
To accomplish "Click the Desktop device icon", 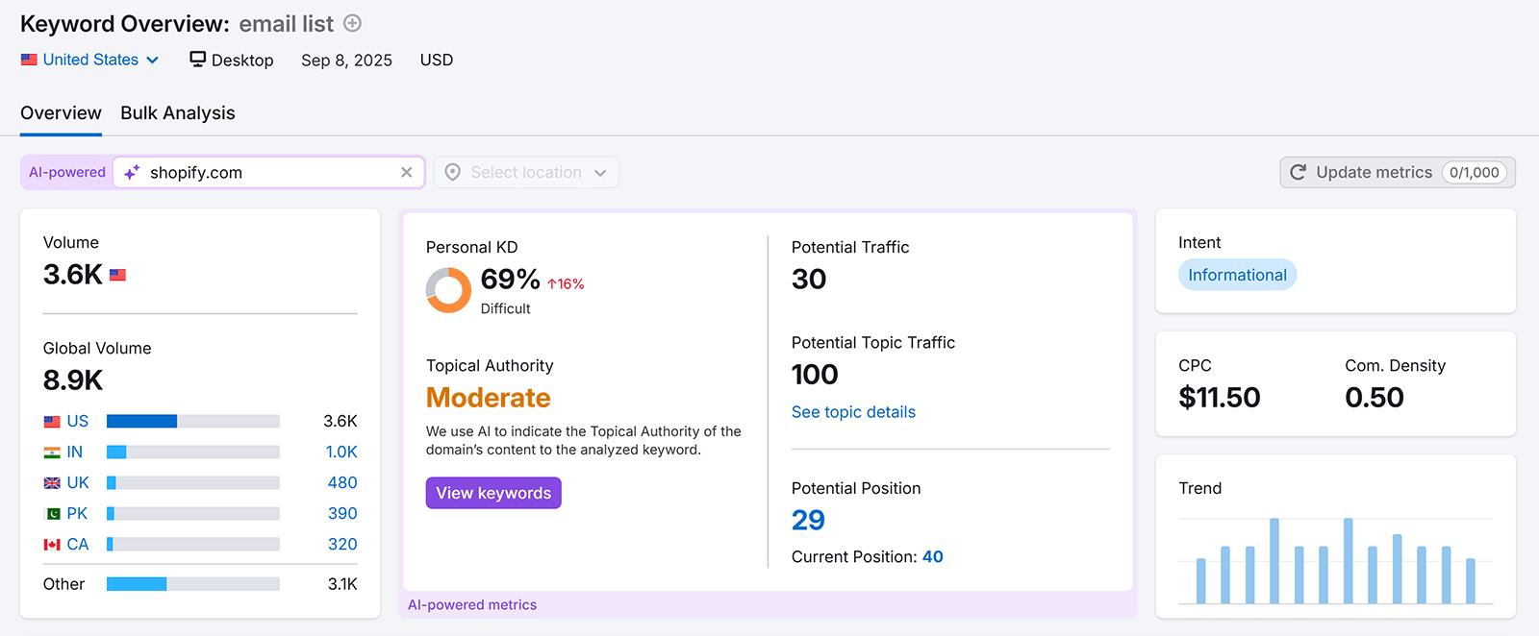I will tap(196, 59).
